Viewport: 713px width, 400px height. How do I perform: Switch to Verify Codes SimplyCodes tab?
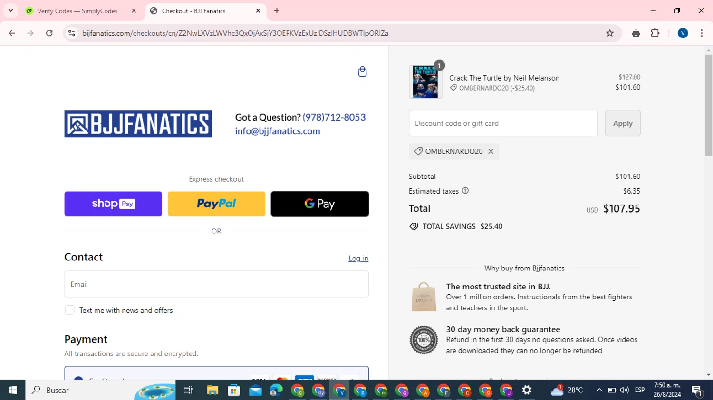[77, 11]
